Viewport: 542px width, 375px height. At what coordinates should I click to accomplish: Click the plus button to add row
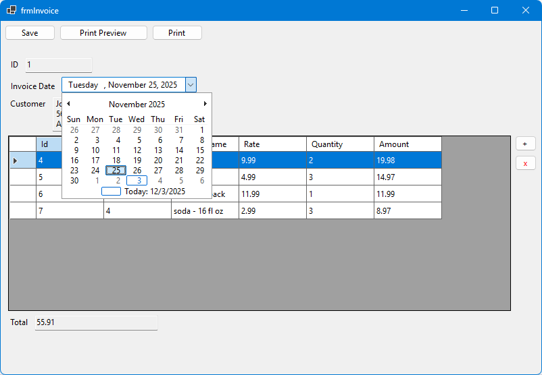[525, 144]
